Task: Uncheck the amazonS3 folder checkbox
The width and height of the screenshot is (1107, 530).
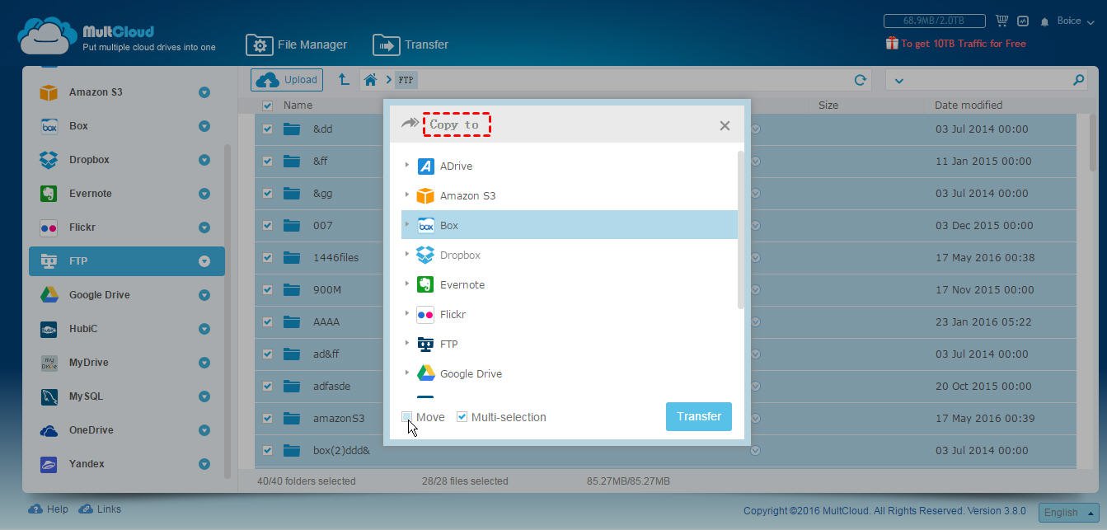Action: coord(267,418)
